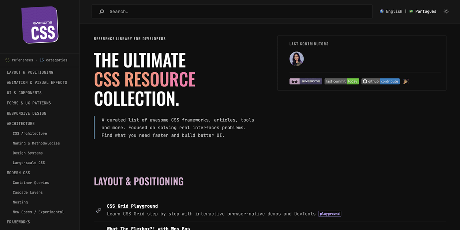Viewport: 460px width, 230px height.
Task: Open RESPONSIVE DESIGN from the sidebar
Action: click(26, 113)
